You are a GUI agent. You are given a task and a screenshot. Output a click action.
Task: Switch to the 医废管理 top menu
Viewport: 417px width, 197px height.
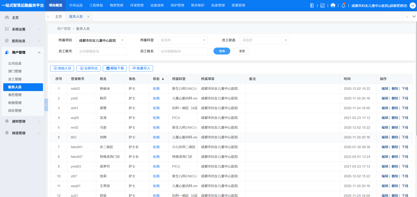(x=218, y=6)
